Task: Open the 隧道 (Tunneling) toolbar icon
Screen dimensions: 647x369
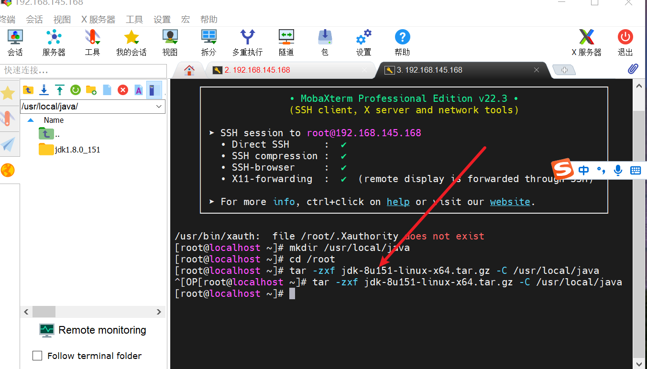Action: 286,43
